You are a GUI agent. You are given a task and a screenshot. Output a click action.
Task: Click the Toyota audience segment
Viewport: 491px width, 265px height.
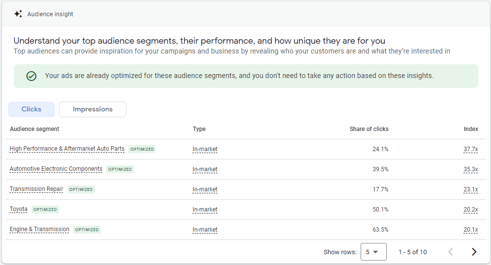pos(19,209)
